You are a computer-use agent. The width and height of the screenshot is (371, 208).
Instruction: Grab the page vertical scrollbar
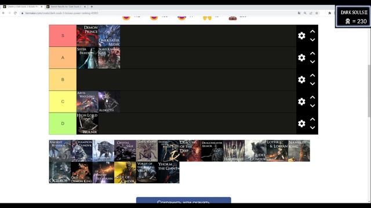tap(369, 91)
